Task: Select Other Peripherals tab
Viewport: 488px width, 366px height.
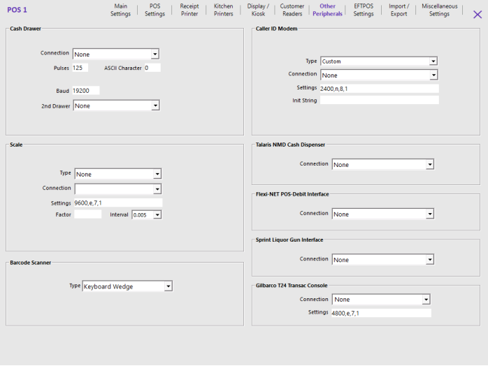Action: coord(327,10)
